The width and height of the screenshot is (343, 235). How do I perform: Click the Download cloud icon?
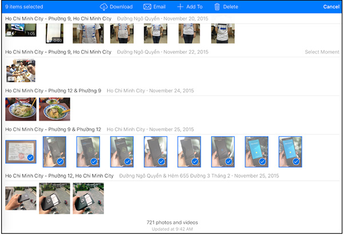click(x=103, y=7)
